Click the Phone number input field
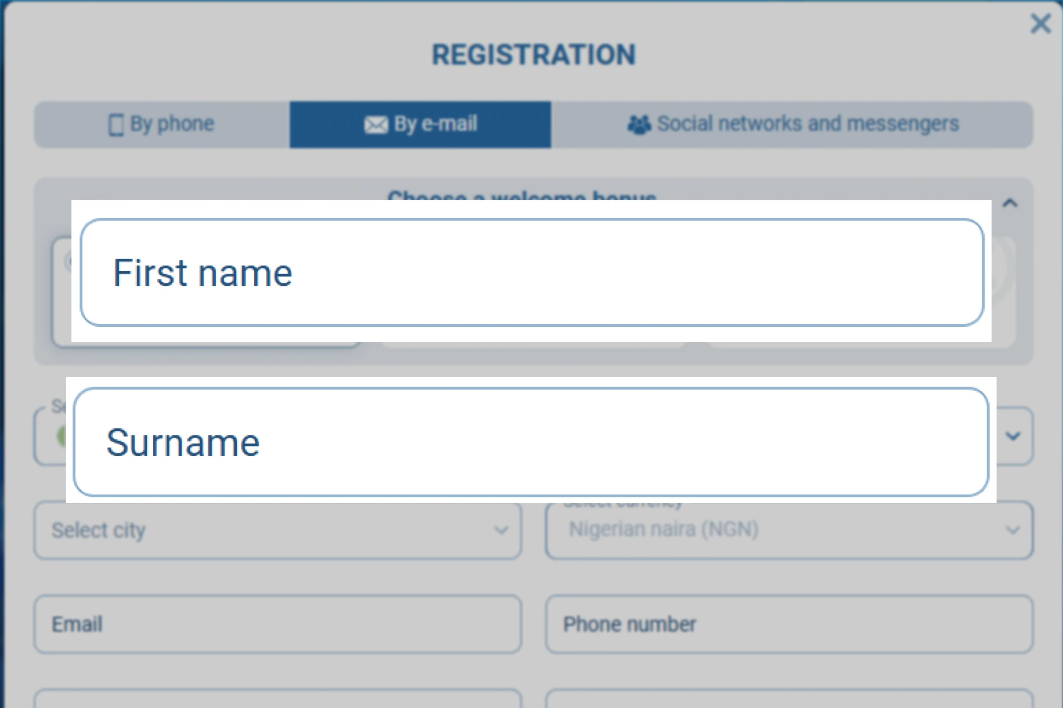Screen dimensions: 1063x708 (x=789, y=624)
